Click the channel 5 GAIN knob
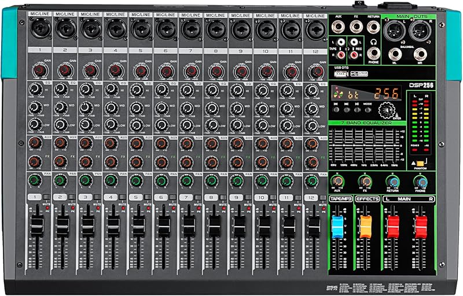Image resolution: width=463 pixels, height=296 pixels. (x=141, y=71)
